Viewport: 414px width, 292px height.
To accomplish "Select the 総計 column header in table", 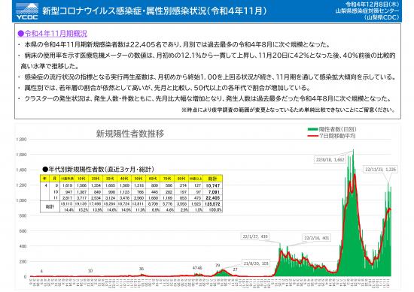I will point(212,178).
